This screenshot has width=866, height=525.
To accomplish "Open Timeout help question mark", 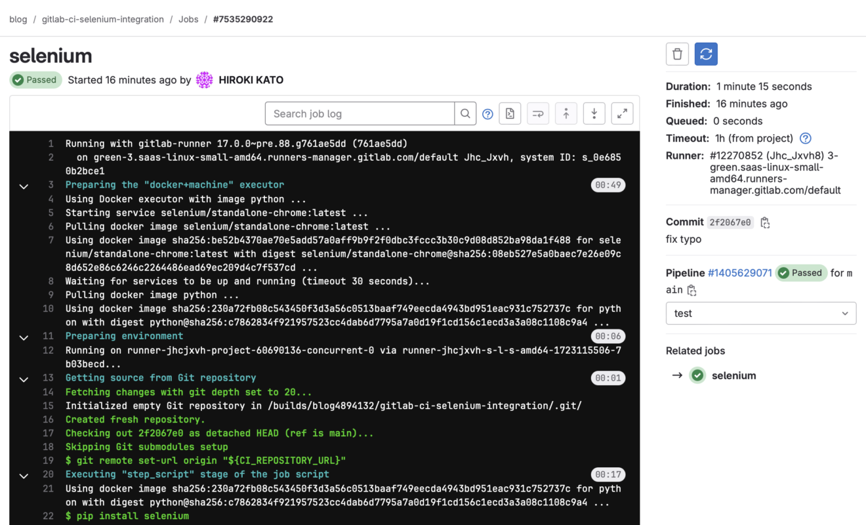I will pos(805,138).
